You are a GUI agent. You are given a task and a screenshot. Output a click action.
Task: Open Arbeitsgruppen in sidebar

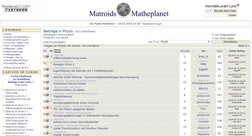(x=13, y=54)
